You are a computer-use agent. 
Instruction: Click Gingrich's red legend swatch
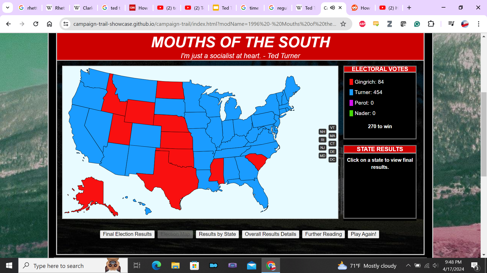(351, 82)
